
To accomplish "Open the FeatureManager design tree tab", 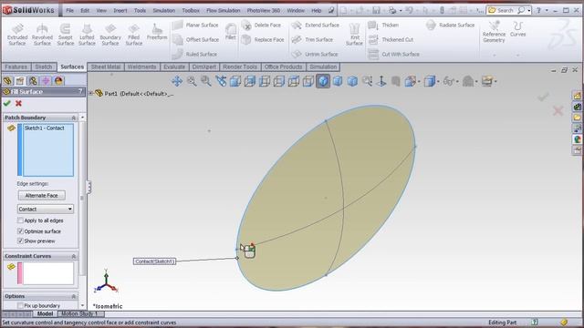I will click(x=8, y=81).
